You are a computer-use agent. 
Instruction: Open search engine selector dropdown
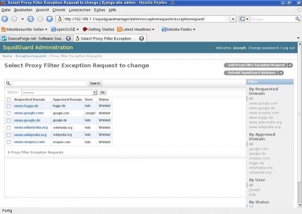coord(244,19)
